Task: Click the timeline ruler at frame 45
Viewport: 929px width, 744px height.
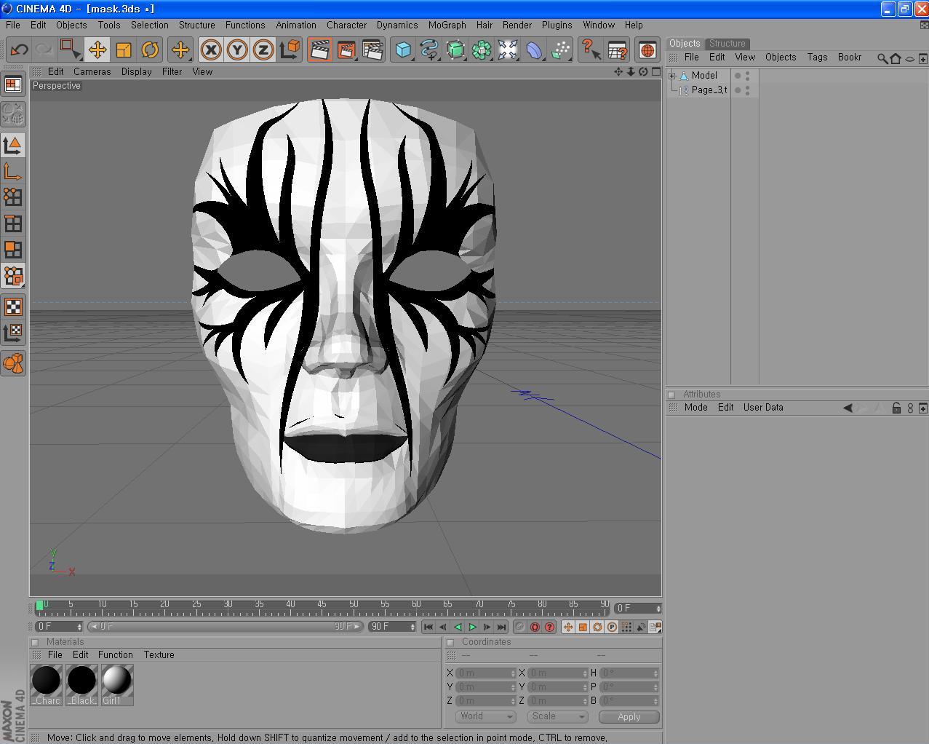Action: click(x=322, y=605)
